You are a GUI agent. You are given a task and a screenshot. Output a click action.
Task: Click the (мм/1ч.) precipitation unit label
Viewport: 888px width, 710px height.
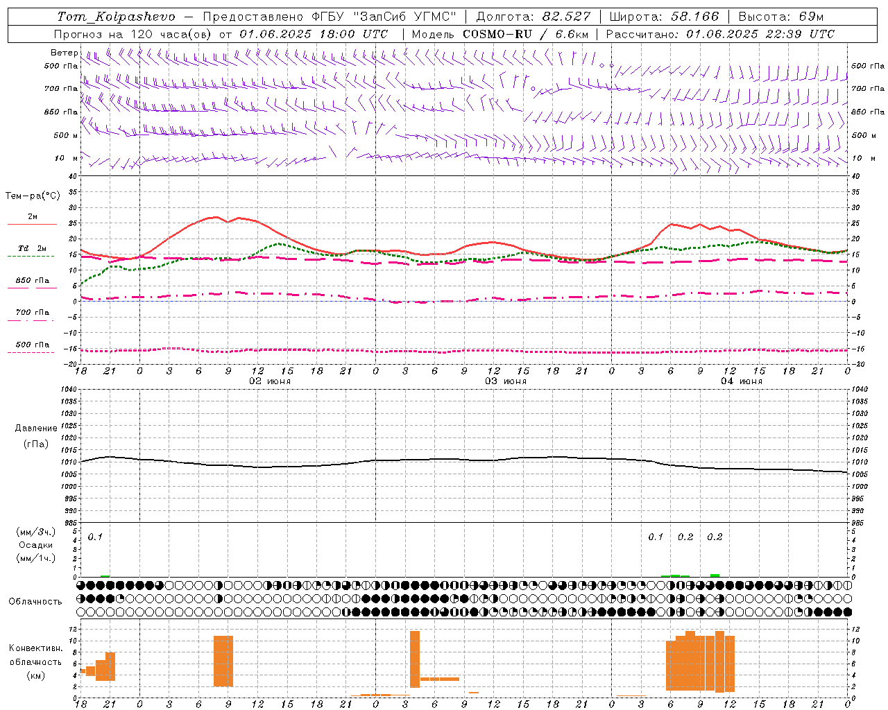pos(36,558)
